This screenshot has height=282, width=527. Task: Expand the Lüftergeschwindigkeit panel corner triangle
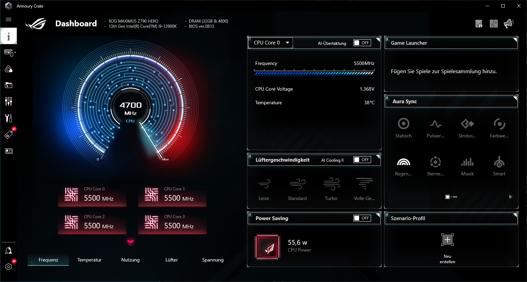pyautogui.click(x=378, y=157)
